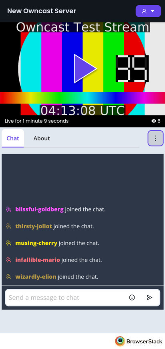Click the 'Live for 1 minute' status text

point(36,121)
